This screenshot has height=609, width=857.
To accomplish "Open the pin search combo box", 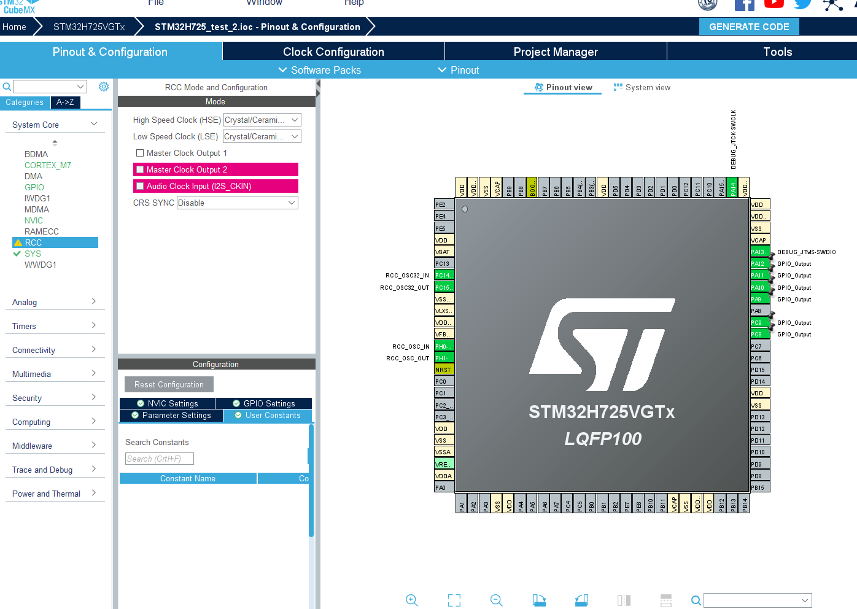I will (758, 600).
